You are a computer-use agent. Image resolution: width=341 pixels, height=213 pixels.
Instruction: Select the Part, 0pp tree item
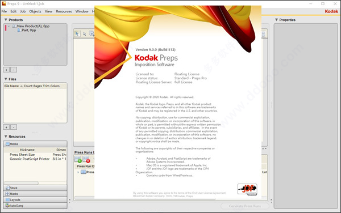pos(29,31)
